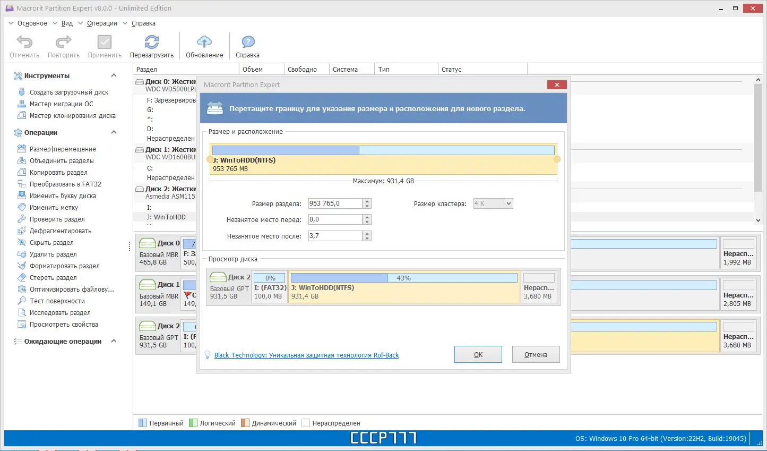
Task: Launch Мастер клонирования диска
Action: click(x=73, y=116)
